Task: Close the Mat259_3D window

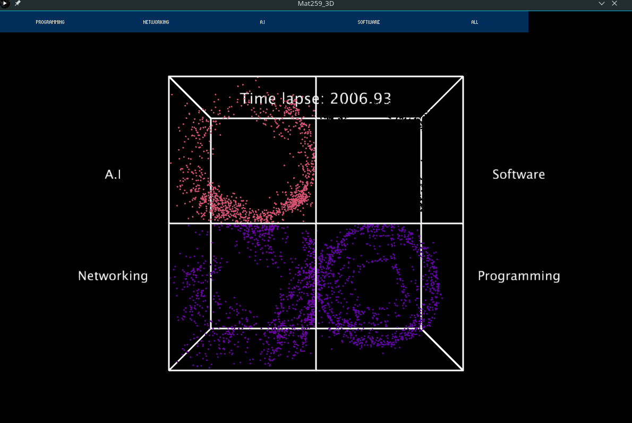Action: point(614,4)
